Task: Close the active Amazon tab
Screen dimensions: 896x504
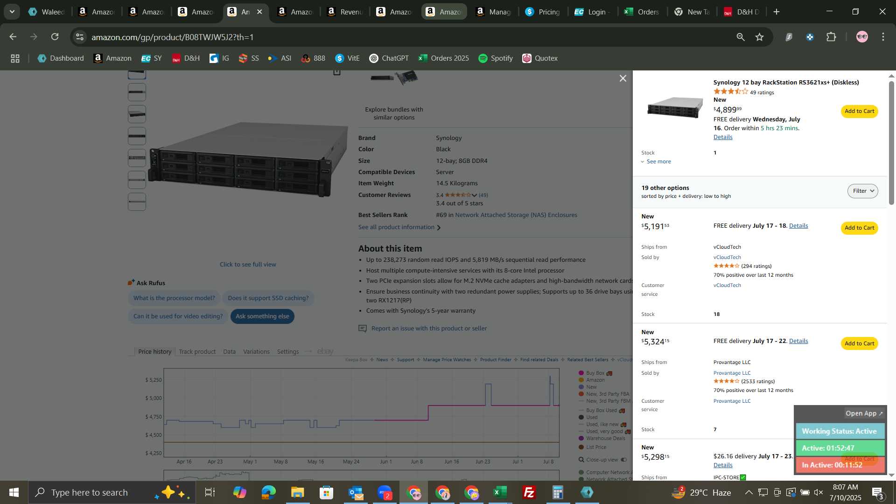Action: point(259,12)
